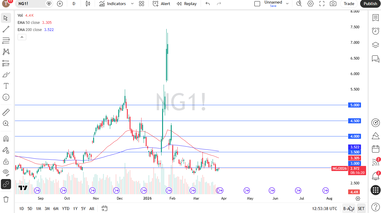The height and width of the screenshot is (213, 381).
Task: Open the chats panel
Action: point(375,59)
